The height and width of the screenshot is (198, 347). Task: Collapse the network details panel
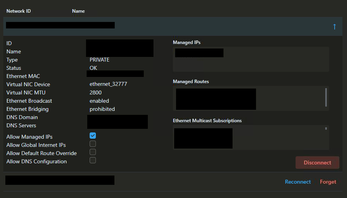click(334, 26)
